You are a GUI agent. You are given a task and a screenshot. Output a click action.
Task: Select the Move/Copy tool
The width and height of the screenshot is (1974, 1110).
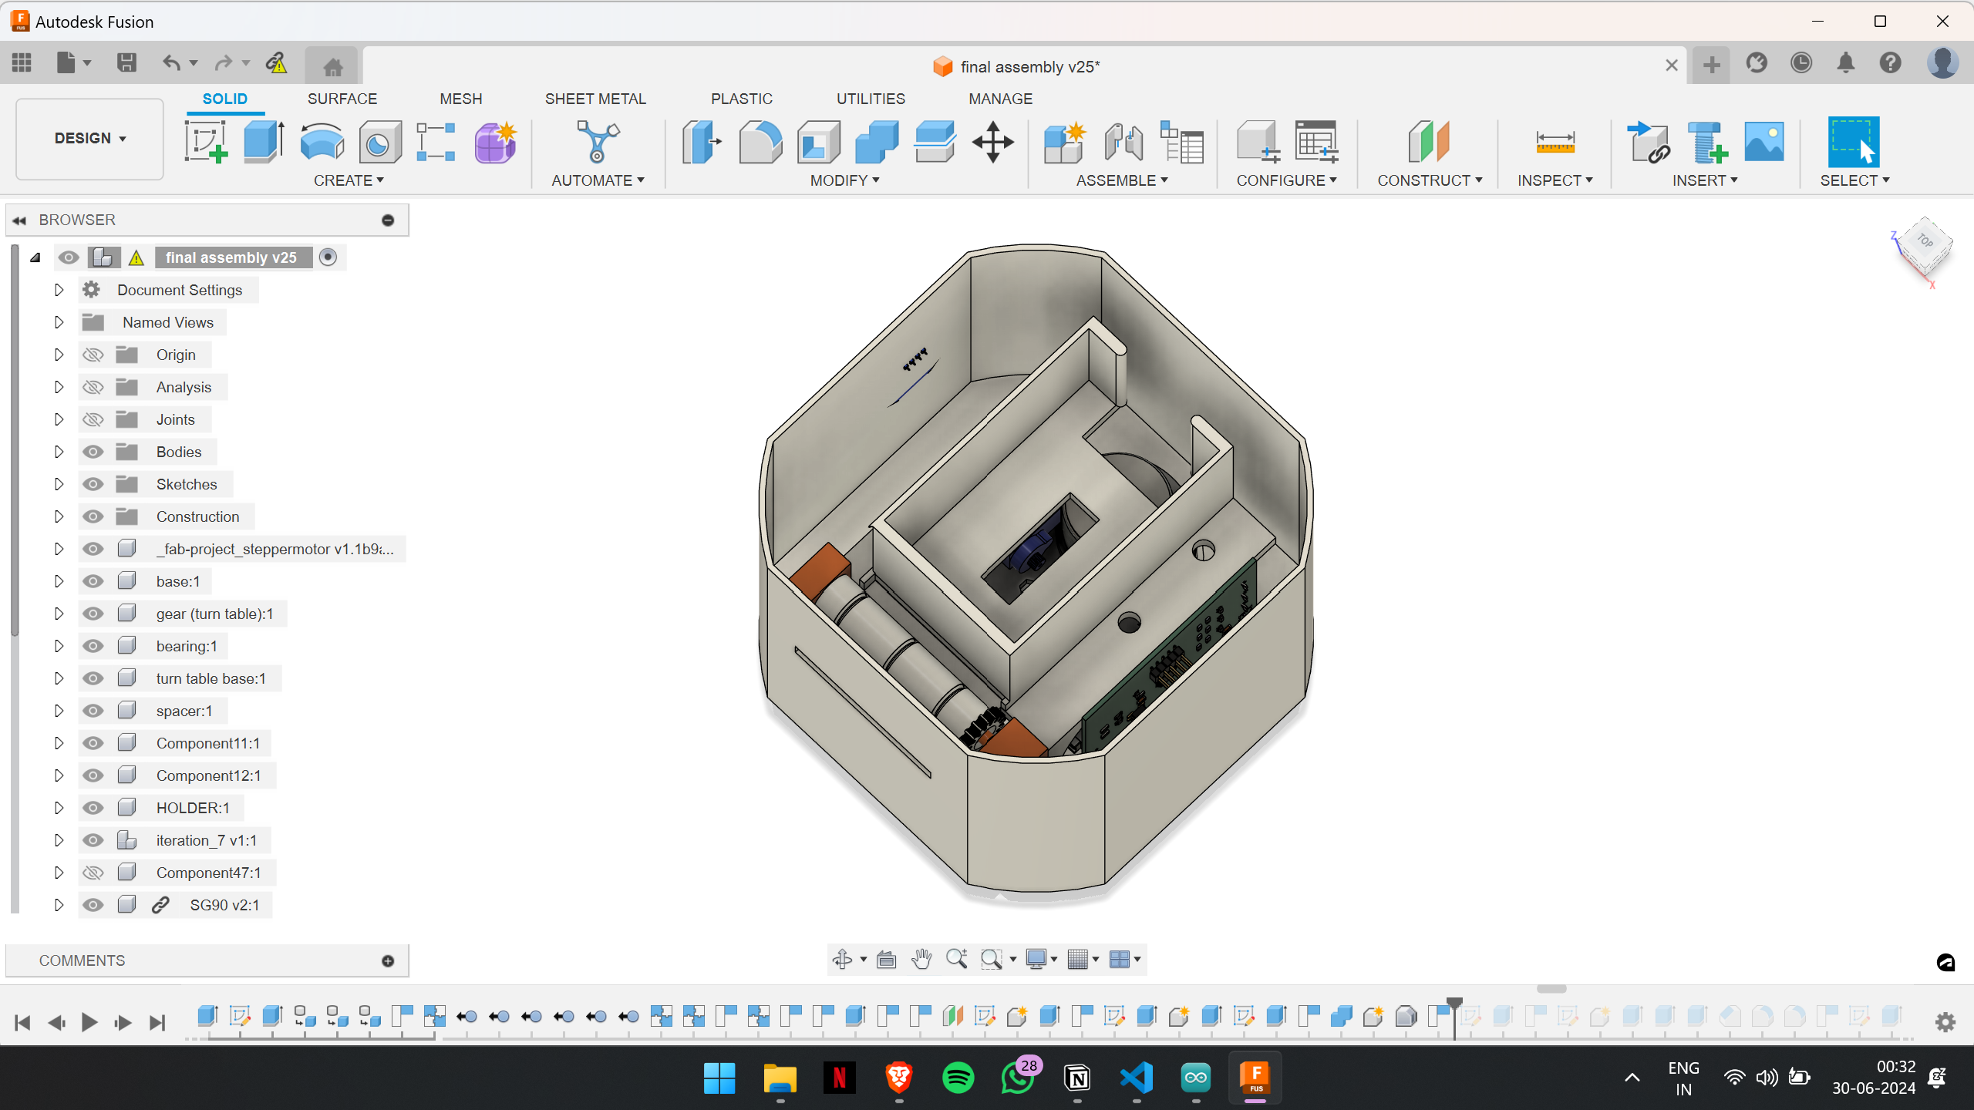click(992, 142)
